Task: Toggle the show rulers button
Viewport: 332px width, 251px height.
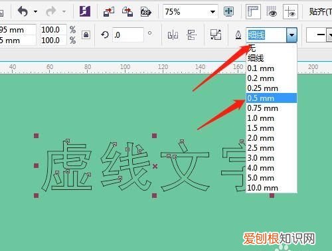Action: tap(253, 11)
